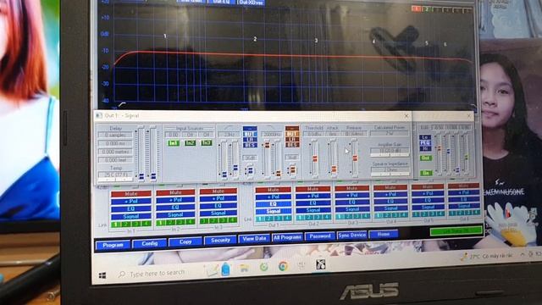
Task: Click the 0.000 ms delay field
Action: tap(115, 143)
